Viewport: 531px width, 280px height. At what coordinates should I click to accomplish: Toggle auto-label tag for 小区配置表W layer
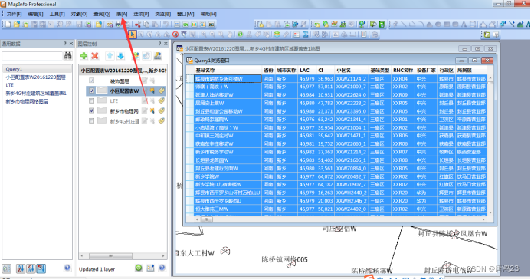tap(161, 91)
